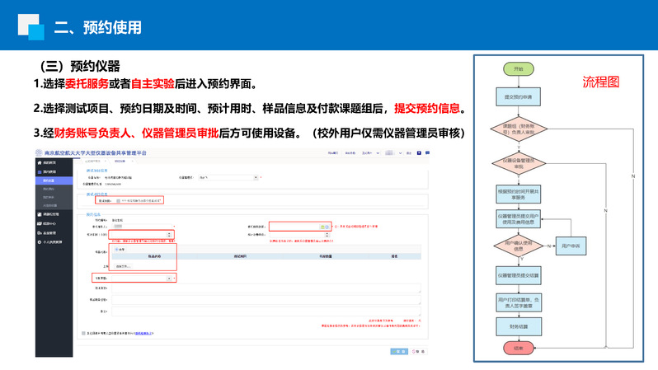Click the 用户确认使用信息 decision diamond
Screen dimensions: 658x370
[518, 245]
